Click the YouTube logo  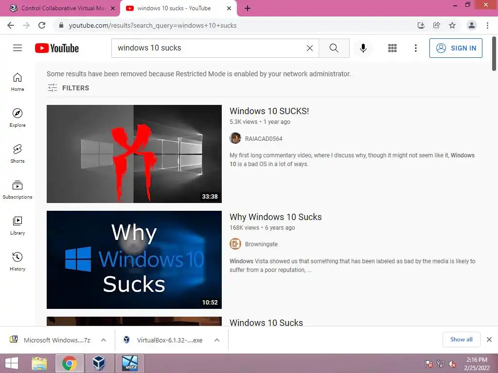(57, 48)
